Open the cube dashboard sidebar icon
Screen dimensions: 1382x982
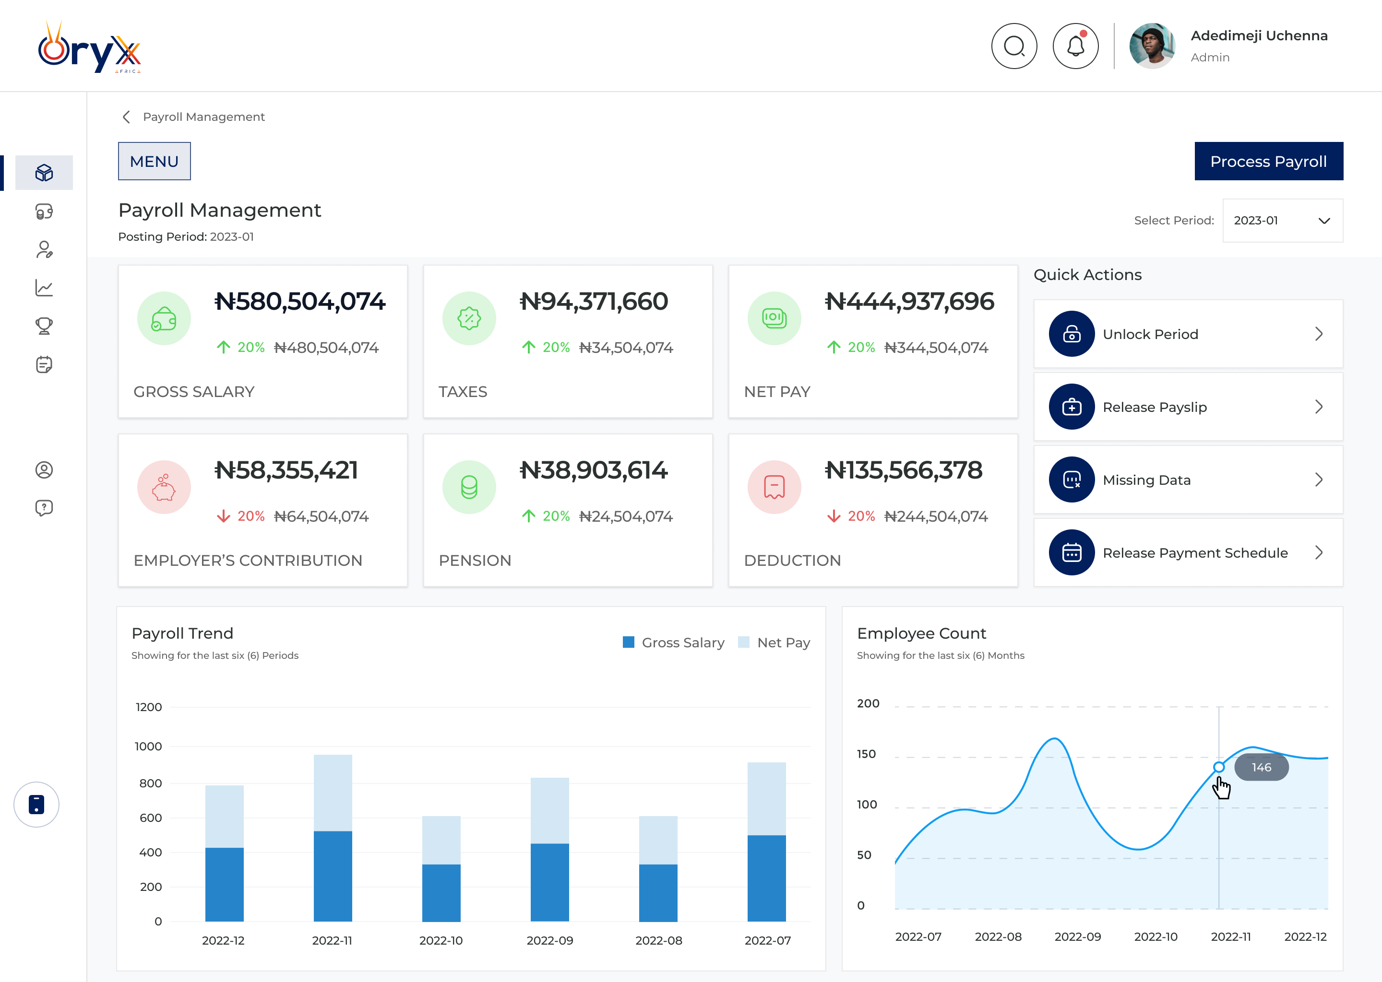pos(44,173)
